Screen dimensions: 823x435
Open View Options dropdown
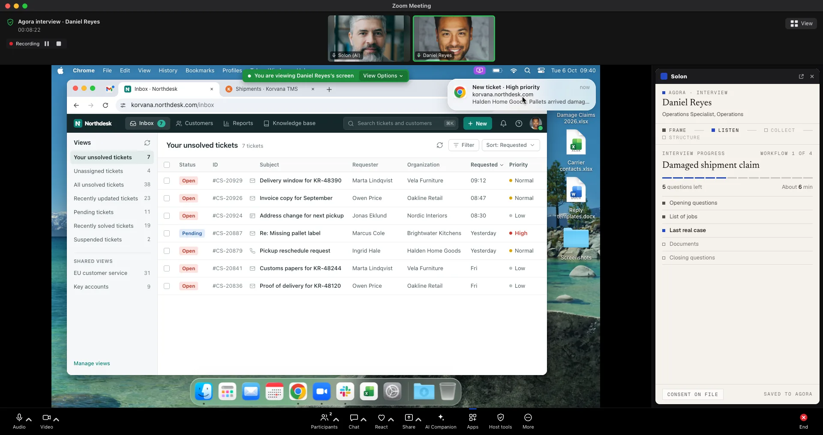383,76
